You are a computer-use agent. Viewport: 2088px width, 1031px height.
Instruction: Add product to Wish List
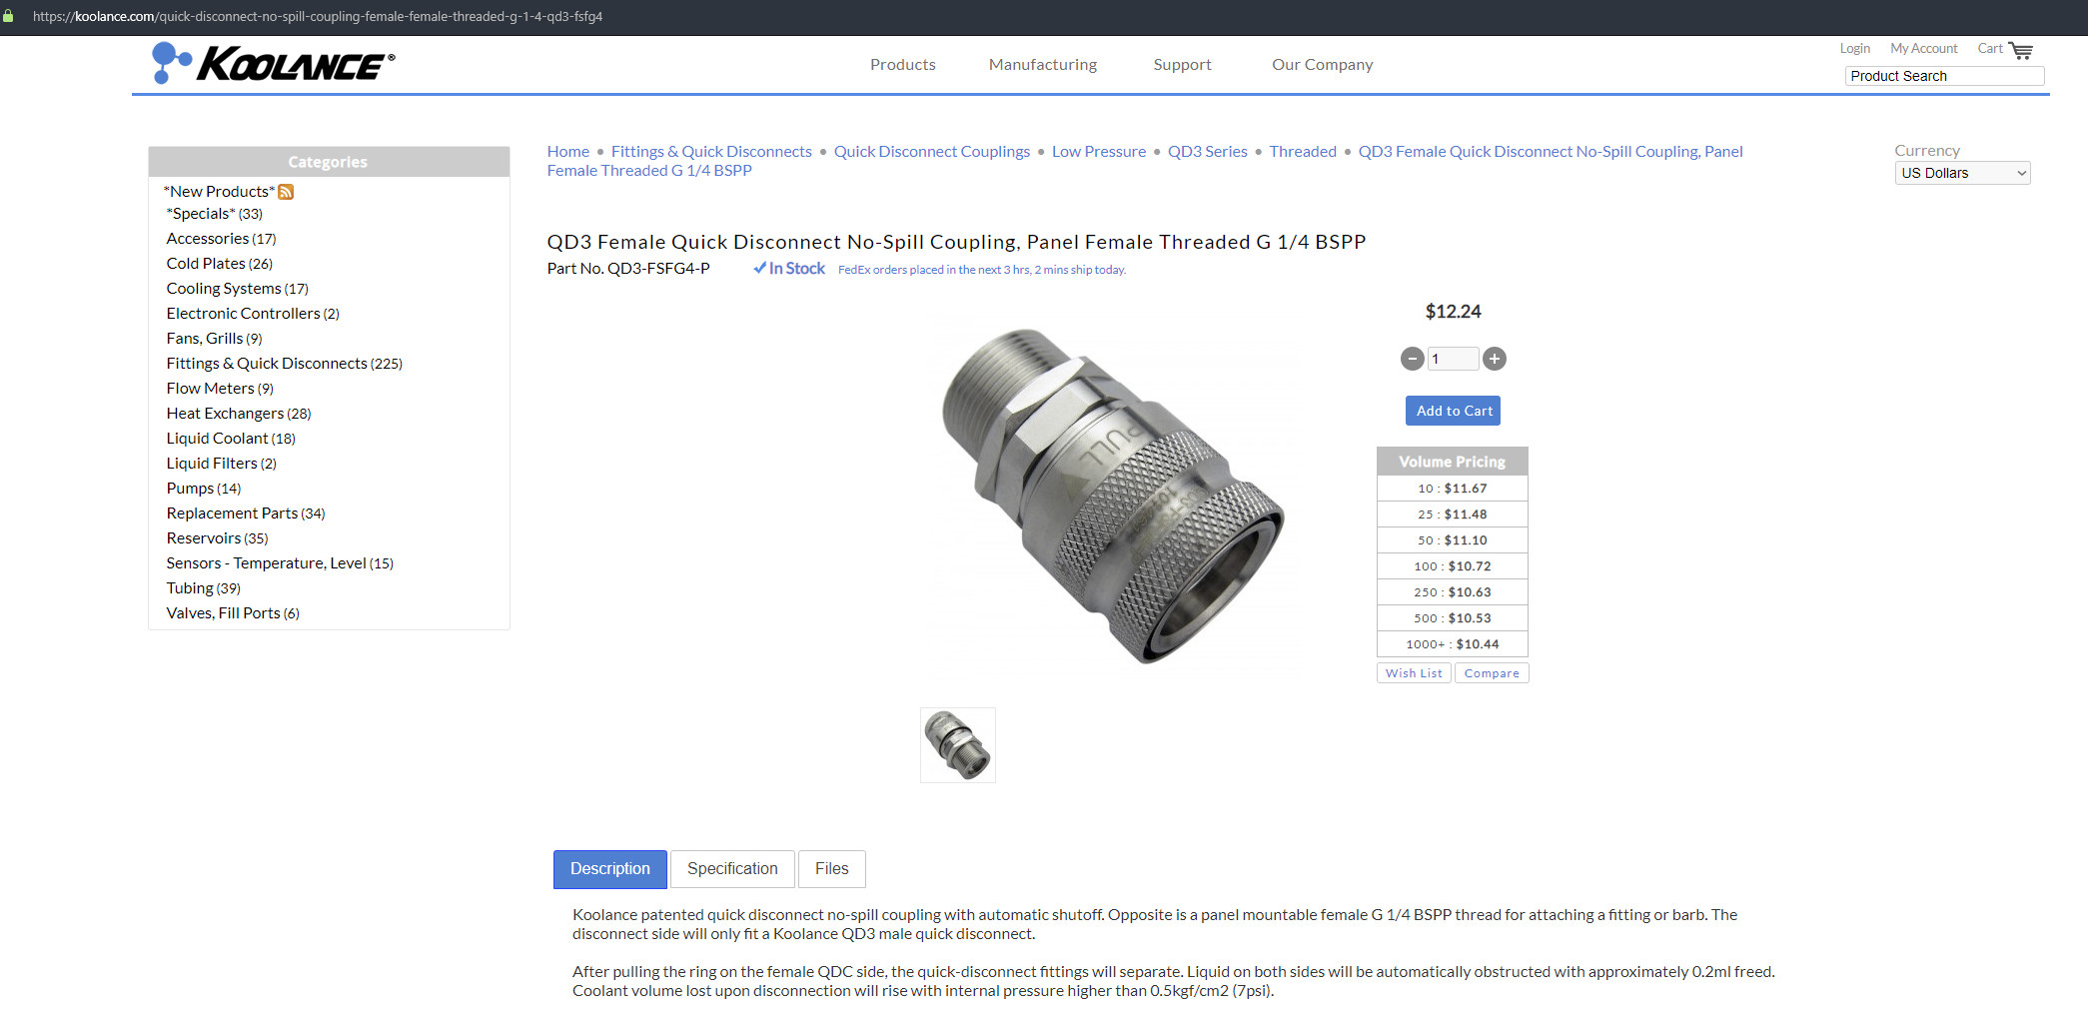(x=1414, y=673)
